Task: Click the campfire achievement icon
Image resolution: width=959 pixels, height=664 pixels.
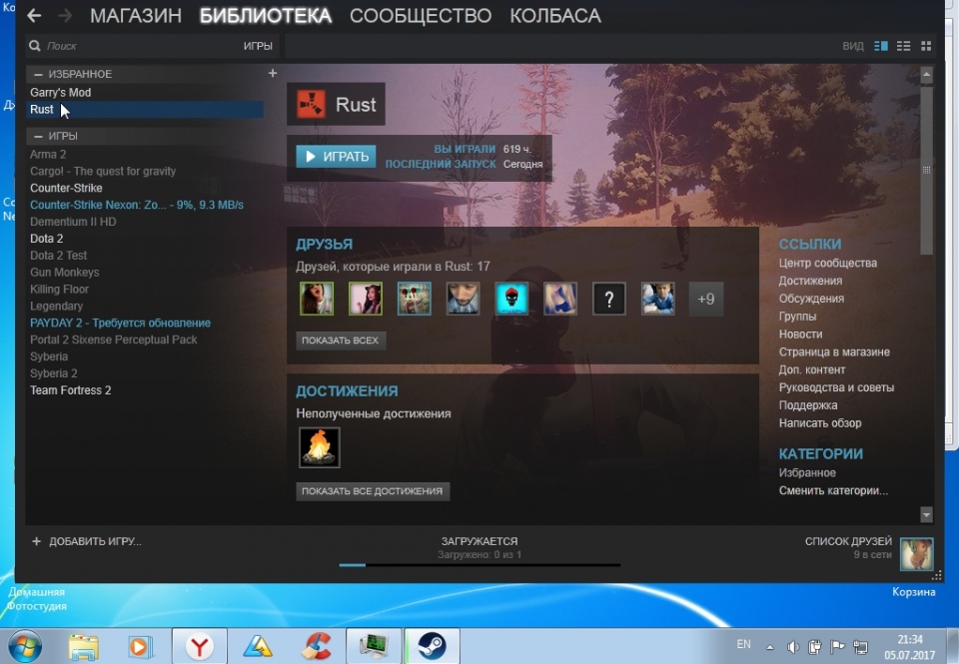Action: [320, 447]
